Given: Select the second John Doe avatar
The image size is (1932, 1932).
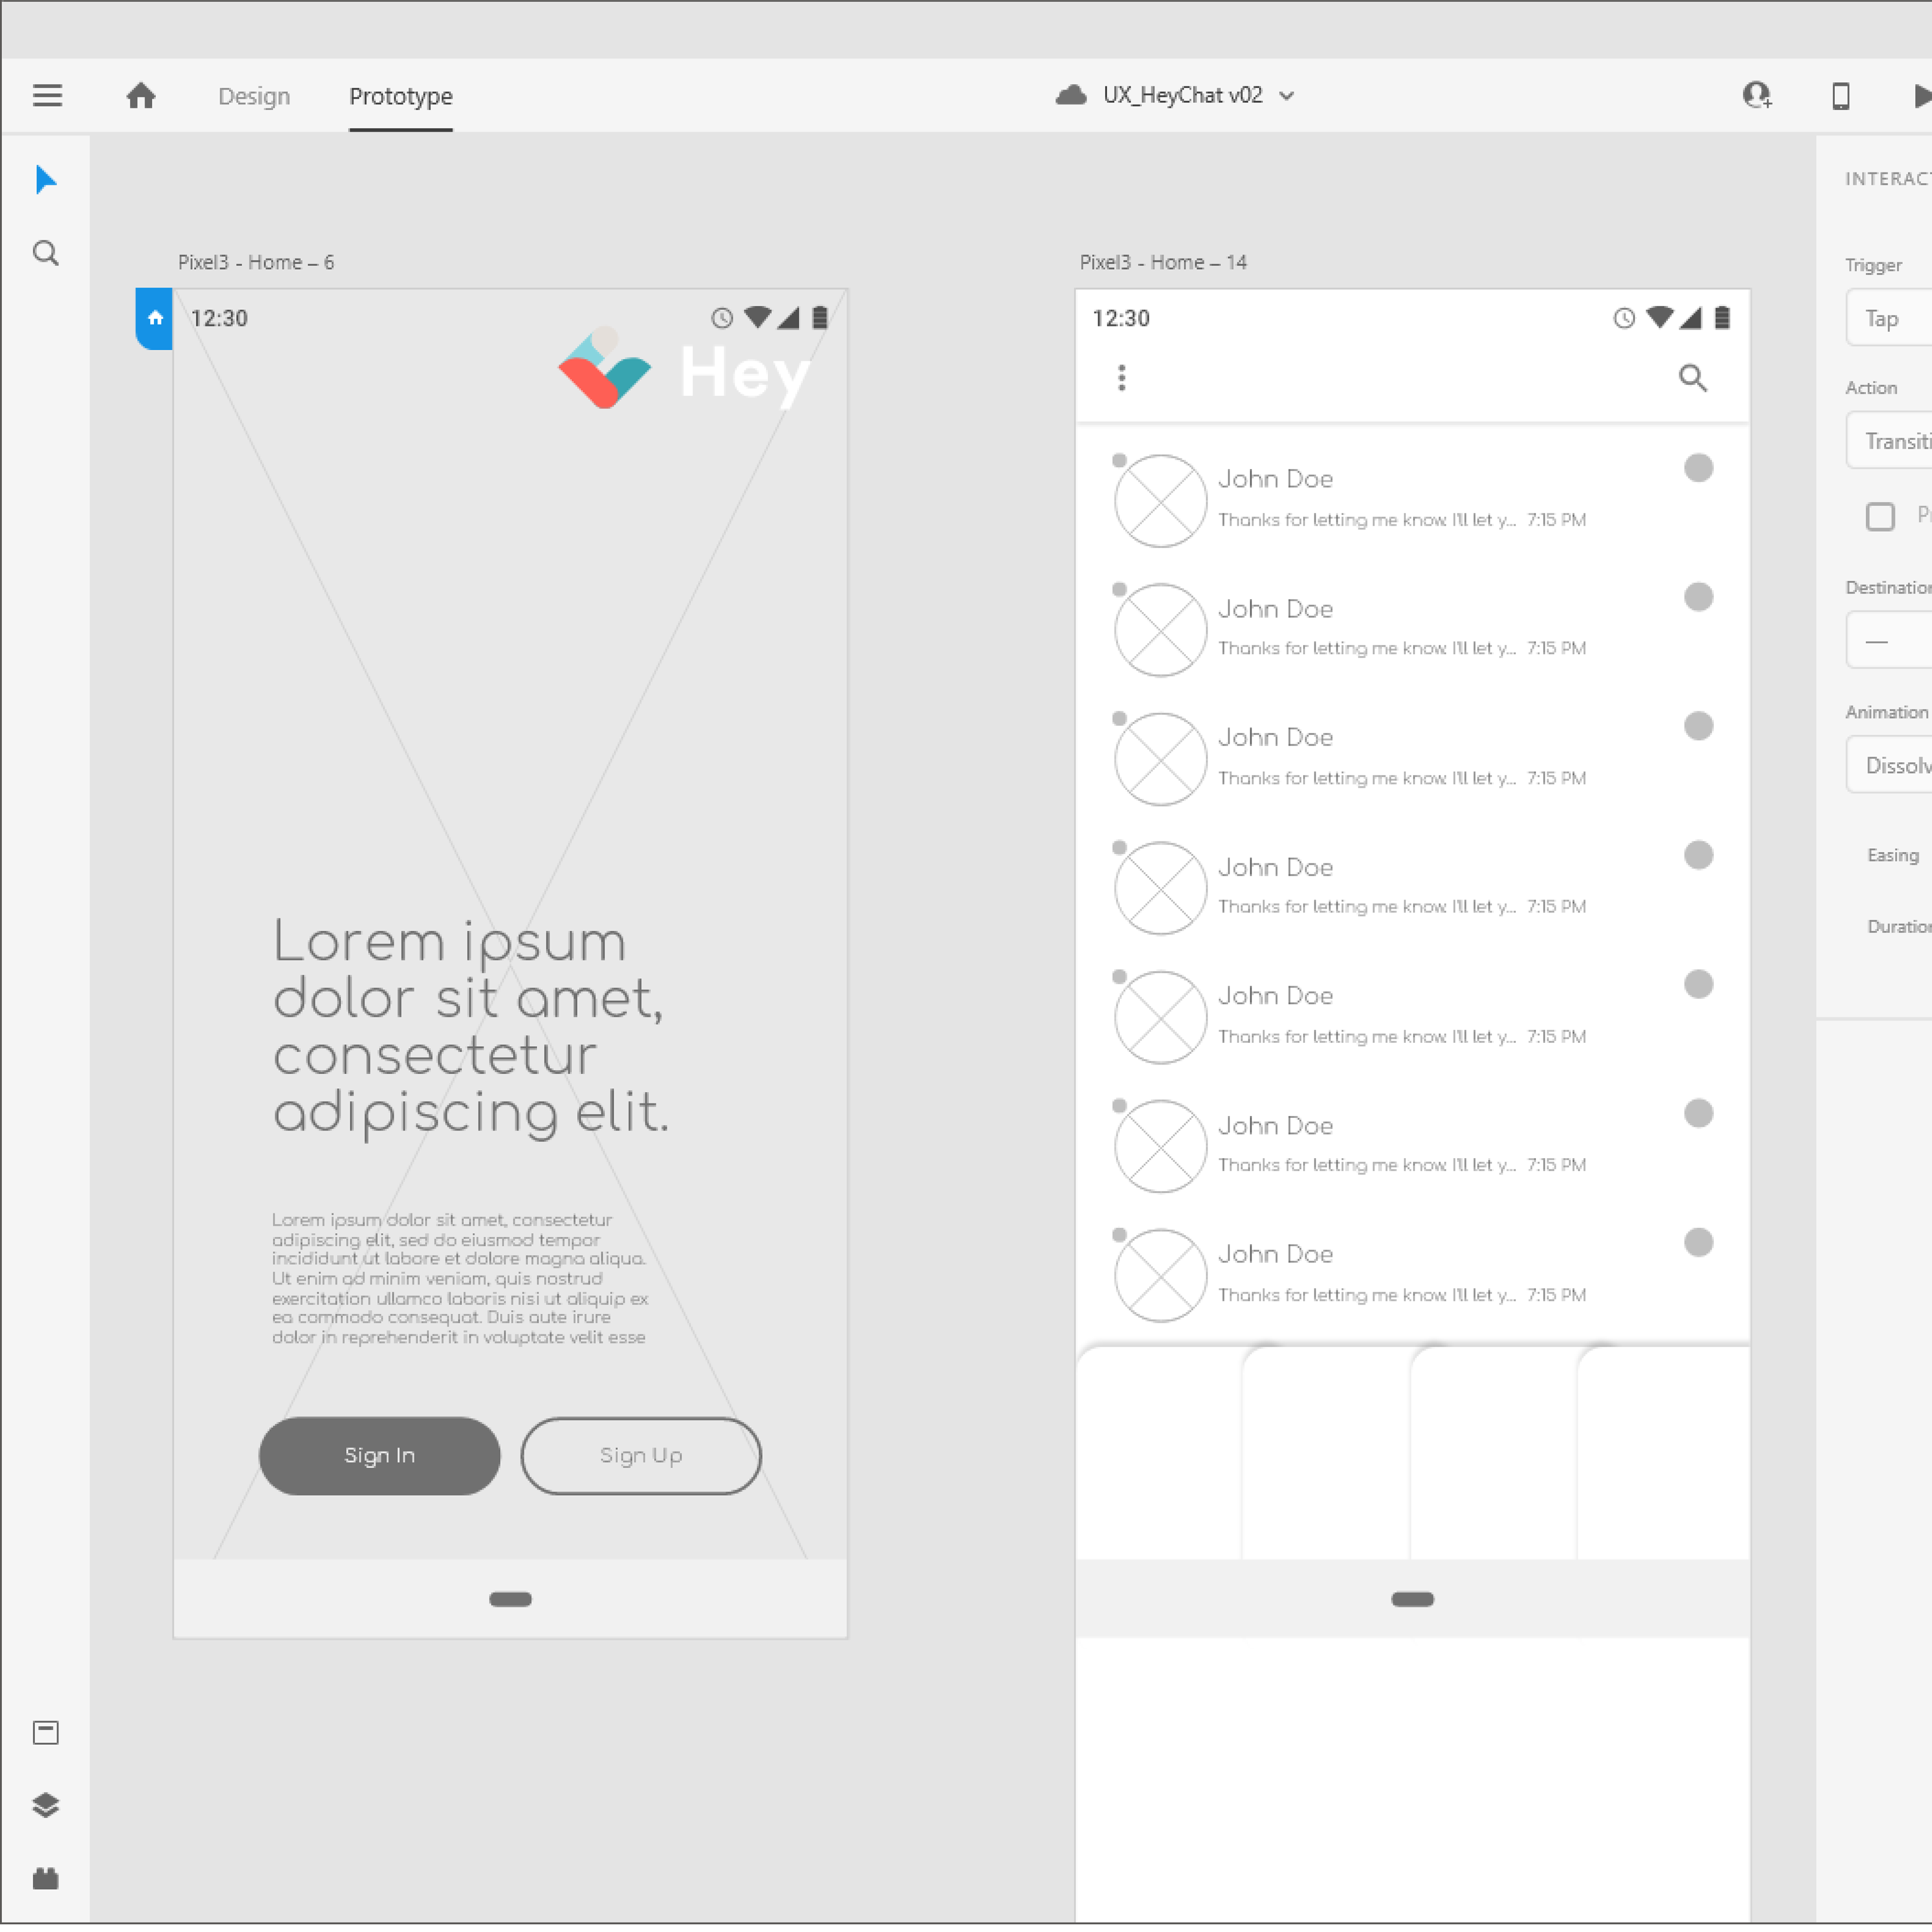Looking at the screenshot, I should pyautogui.click(x=1160, y=630).
